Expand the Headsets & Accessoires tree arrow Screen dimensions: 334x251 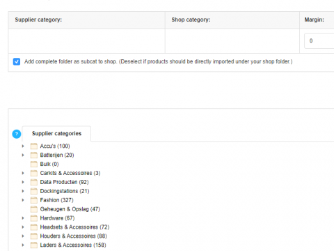click(23, 227)
